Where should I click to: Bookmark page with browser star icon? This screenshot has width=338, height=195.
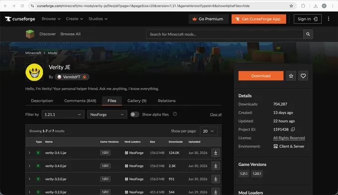(291, 6)
